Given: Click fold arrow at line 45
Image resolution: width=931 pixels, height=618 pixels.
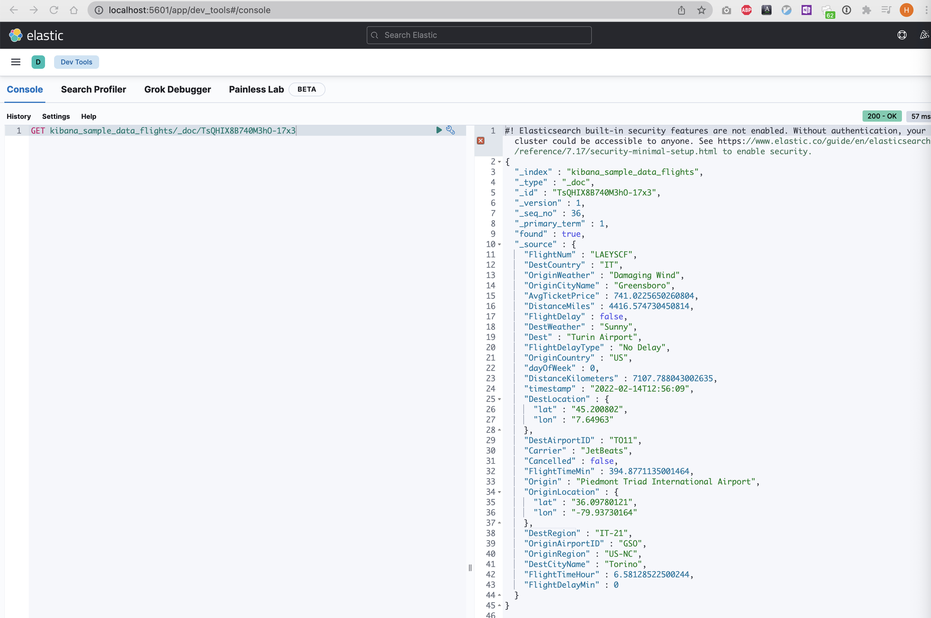Looking at the screenshot, I should coord(500,605).
